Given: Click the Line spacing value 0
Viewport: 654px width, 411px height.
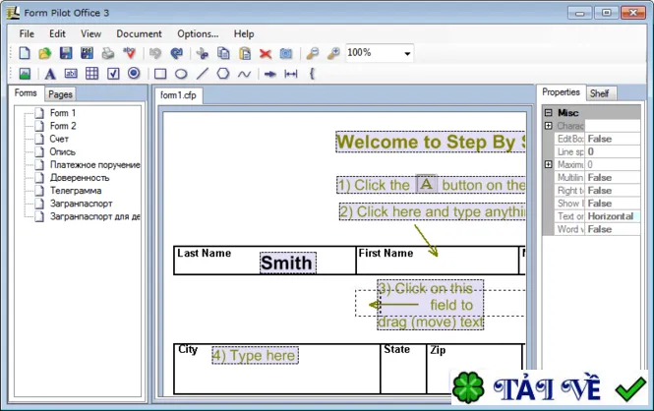Looking at the screenshot, I should pyautogui.click(x=613, y=151).
